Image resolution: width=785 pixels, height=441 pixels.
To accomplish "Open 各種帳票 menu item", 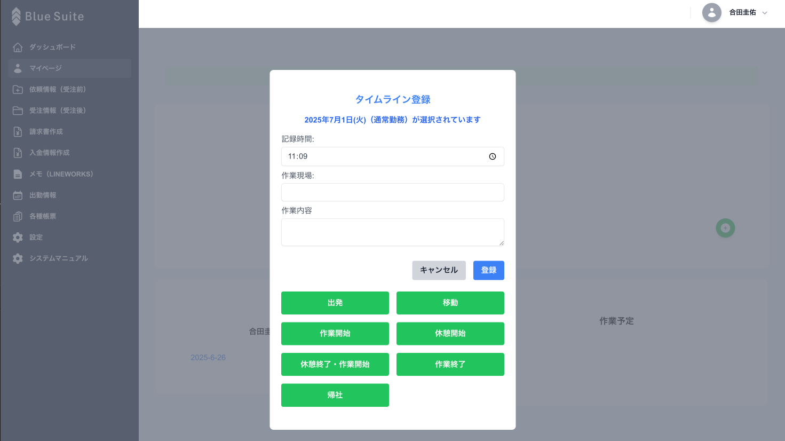I will click(70, 216).
